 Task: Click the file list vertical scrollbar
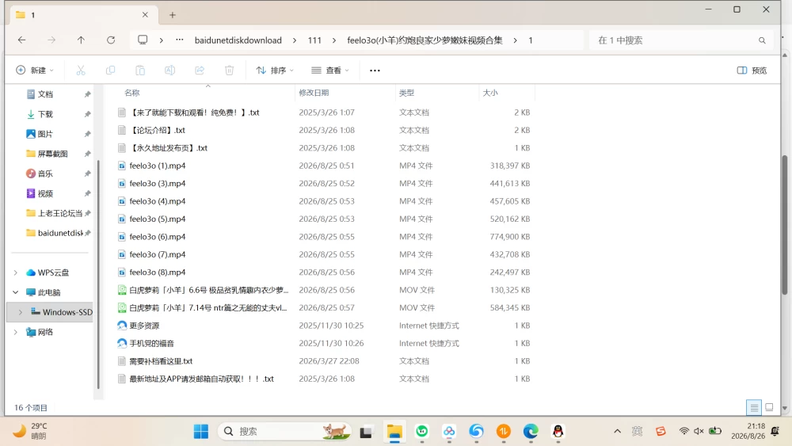pos(784,225)
